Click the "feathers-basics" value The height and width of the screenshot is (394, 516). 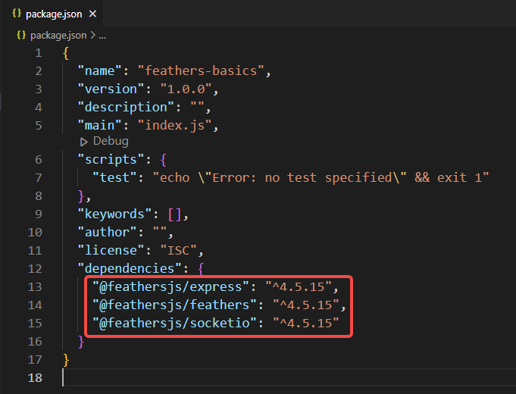[x=201, y=70]
